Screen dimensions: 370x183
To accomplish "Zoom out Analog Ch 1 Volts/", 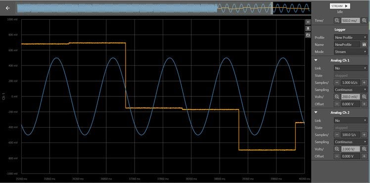I will tap(337, 96).
